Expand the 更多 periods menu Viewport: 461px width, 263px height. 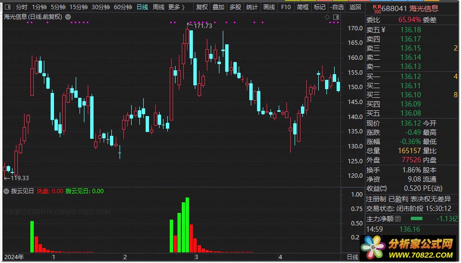coord(176,7)
